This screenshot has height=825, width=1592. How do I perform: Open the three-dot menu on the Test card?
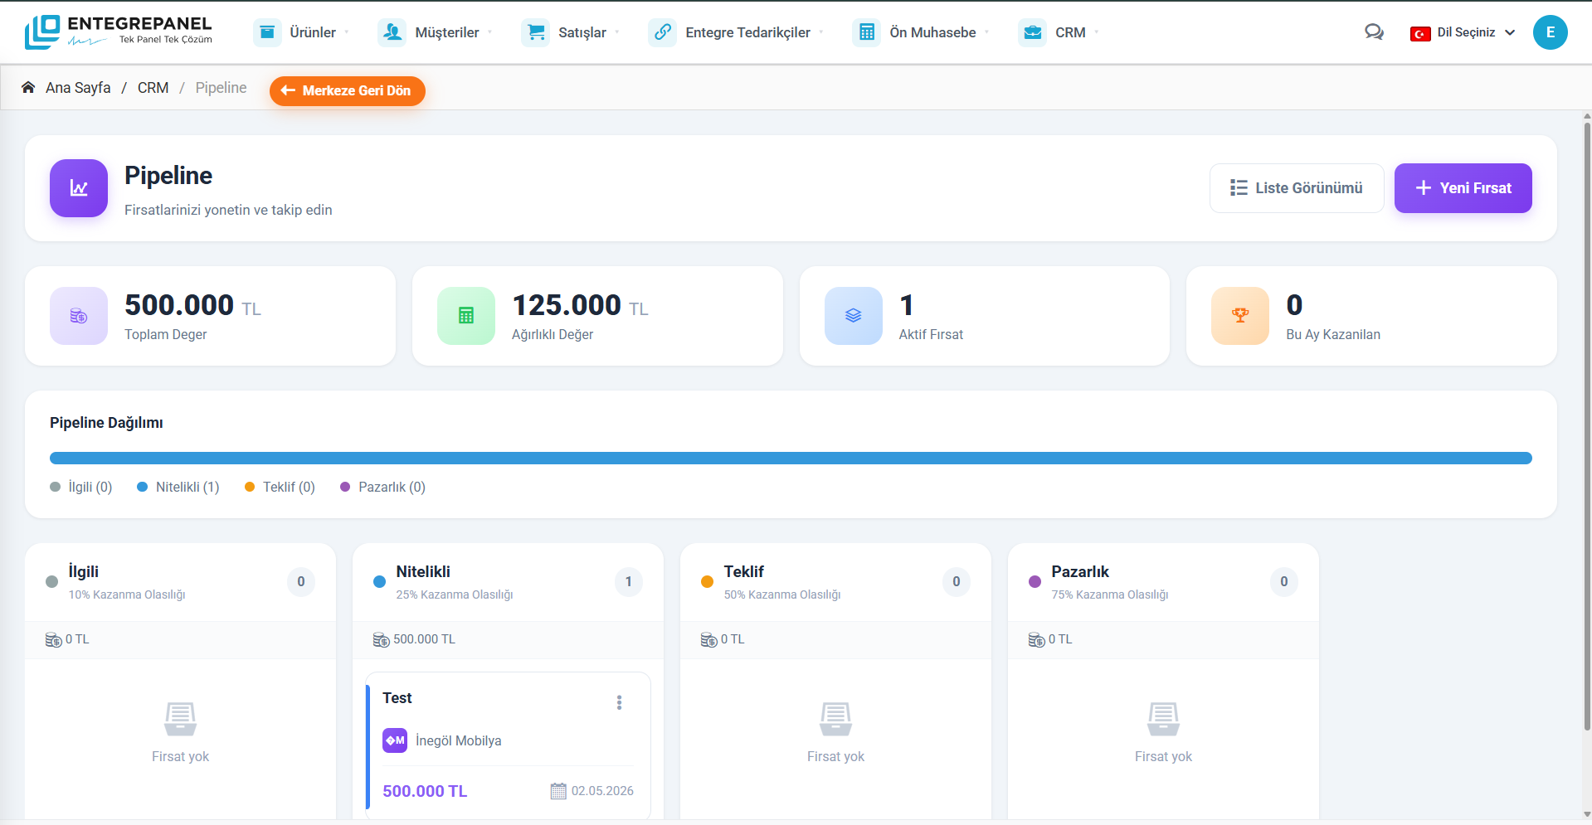[619, 701]
